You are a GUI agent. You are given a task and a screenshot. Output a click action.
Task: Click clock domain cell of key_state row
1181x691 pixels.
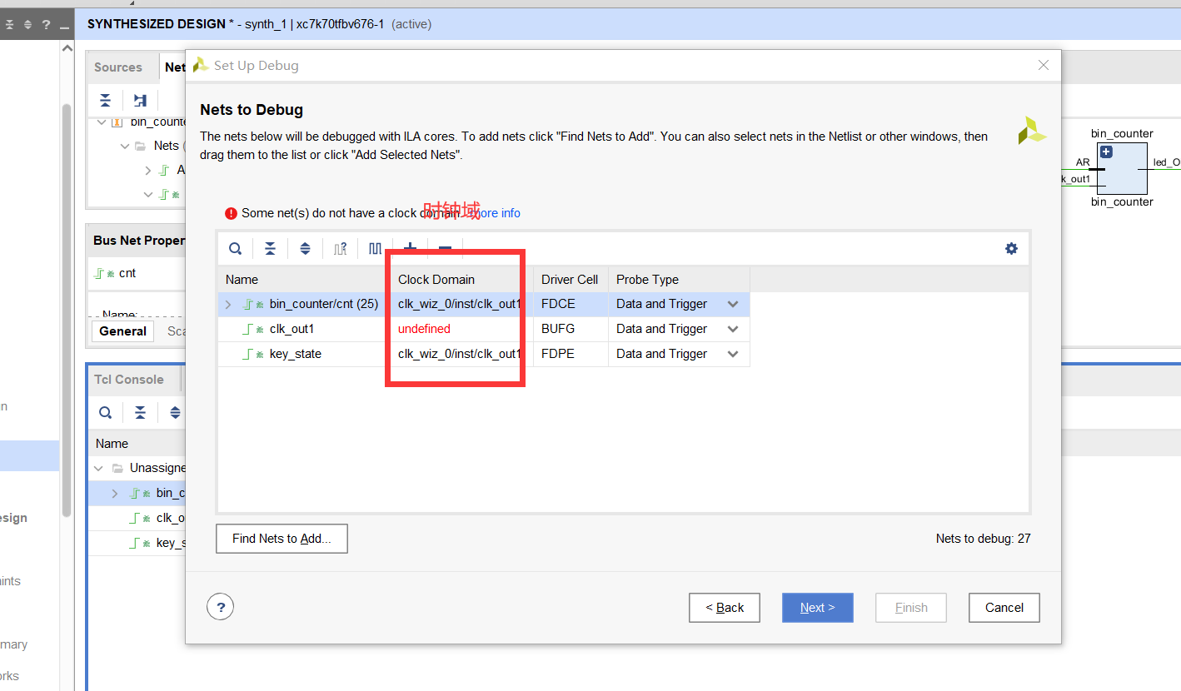[460, 354]
